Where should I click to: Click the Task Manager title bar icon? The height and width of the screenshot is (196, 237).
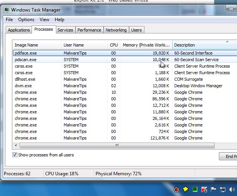click(x=6, y=10)
